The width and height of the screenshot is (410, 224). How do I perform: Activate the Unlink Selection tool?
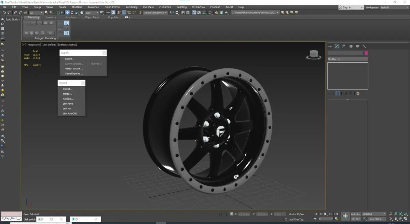pyautogui.click(x=20, y=13)
